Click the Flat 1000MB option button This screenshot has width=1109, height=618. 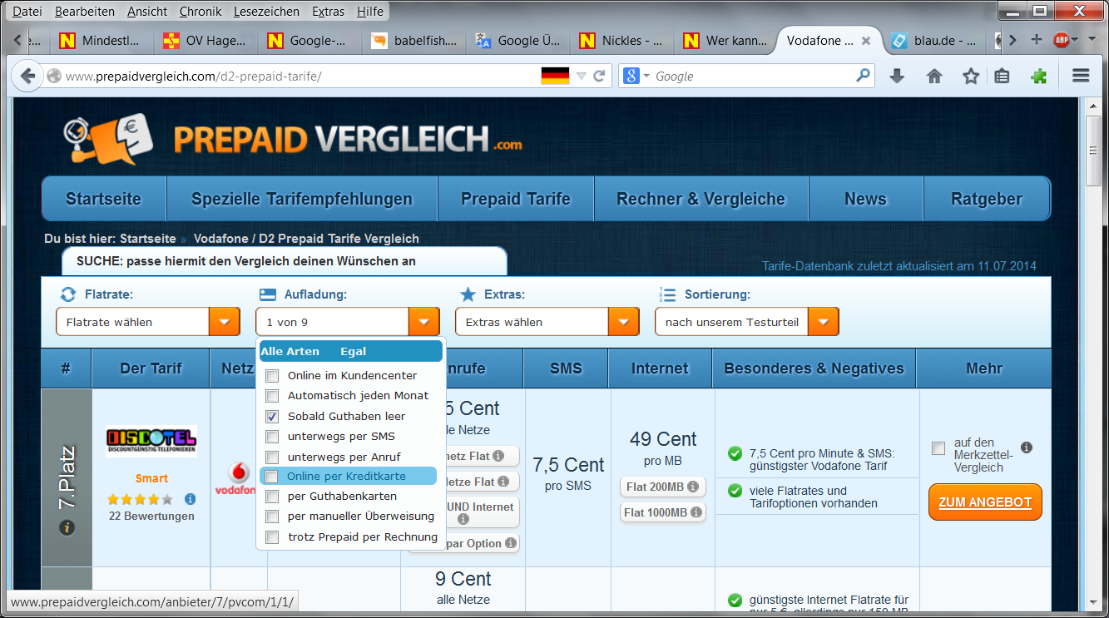point(662,512)
